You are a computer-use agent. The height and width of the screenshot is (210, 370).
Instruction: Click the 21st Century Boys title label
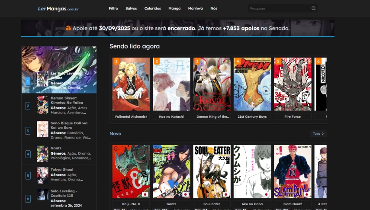(252, 116)
